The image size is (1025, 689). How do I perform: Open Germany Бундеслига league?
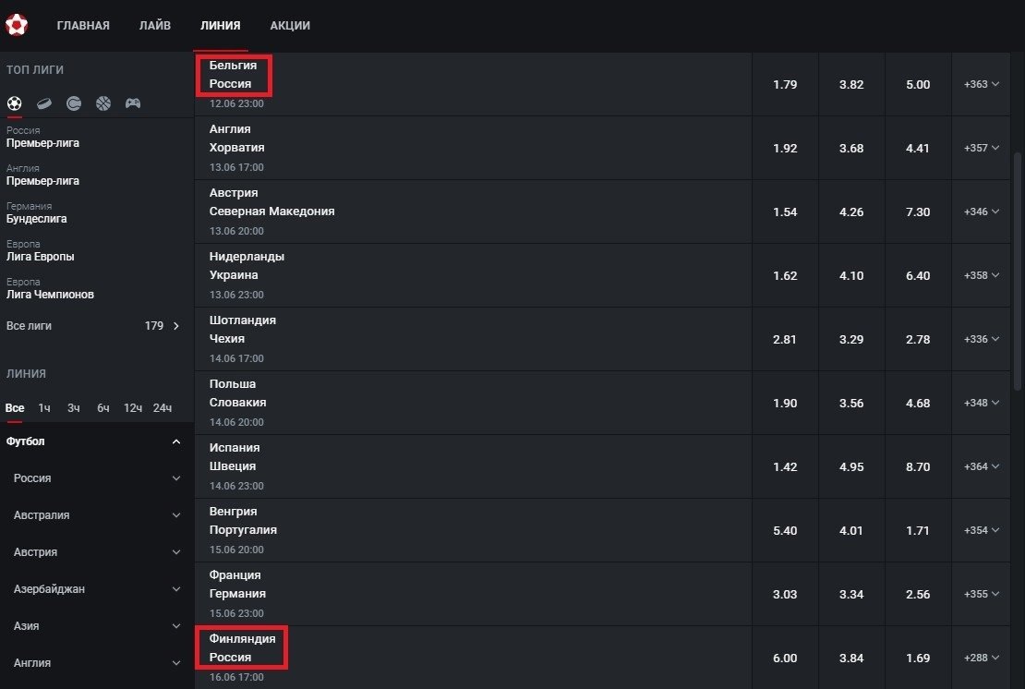37,219
